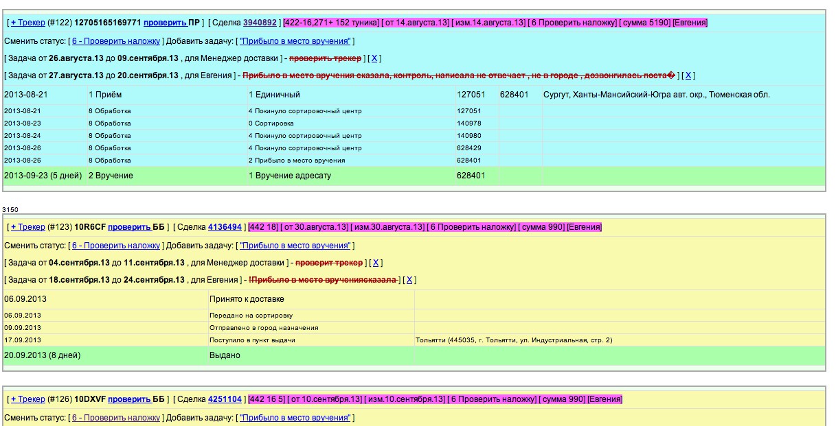Click '[от 10.сентября.13]' tag in tracker #126

[325, 399]
